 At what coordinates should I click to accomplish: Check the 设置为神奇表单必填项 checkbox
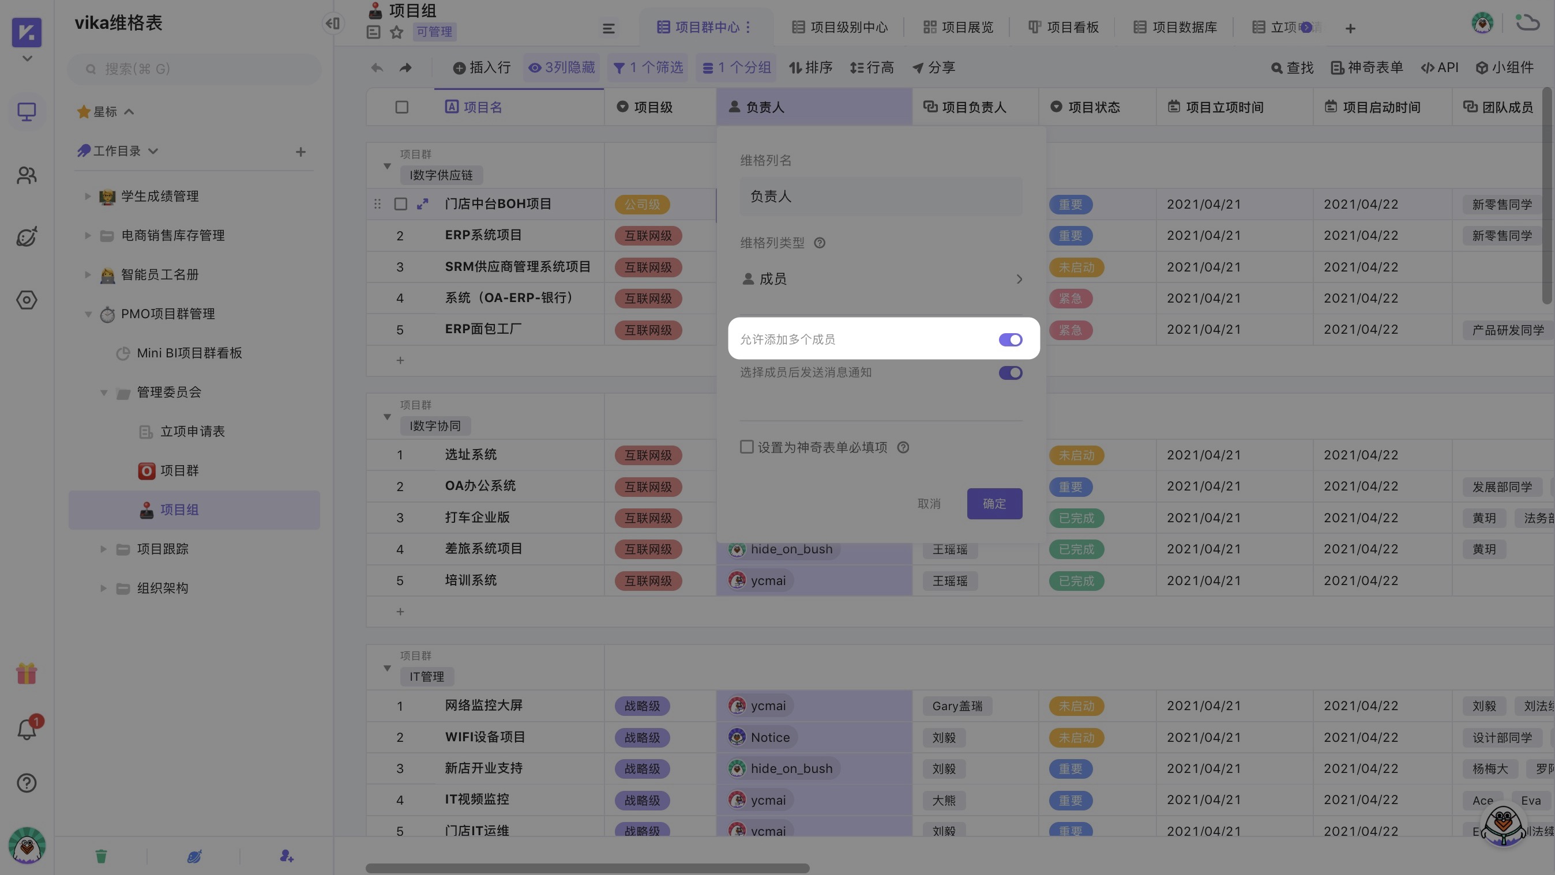click(x=748, y=447)
